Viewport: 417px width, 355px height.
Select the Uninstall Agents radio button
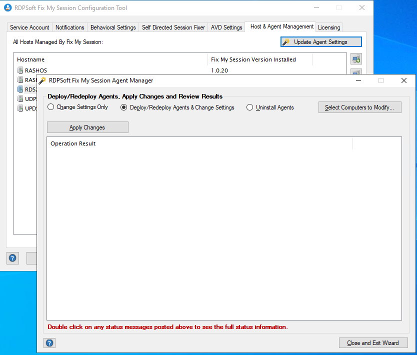250,107
